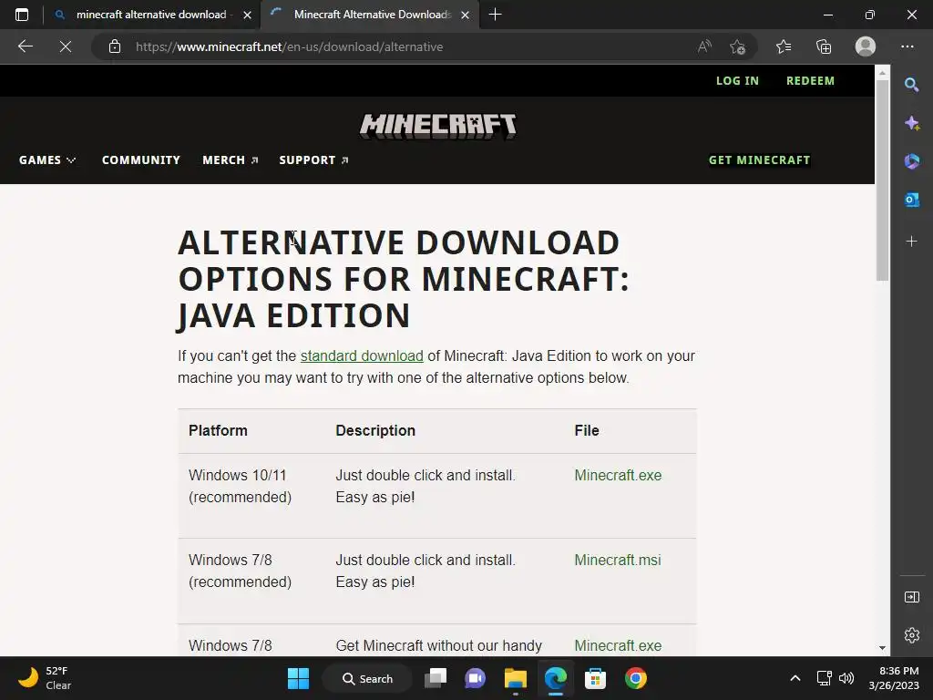Launch Google Chrome from the taskbar
Viewport: 933px width, 700px height.
[x=635, y=678]
